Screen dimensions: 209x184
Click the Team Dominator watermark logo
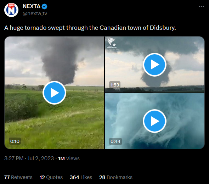point(113,44)
